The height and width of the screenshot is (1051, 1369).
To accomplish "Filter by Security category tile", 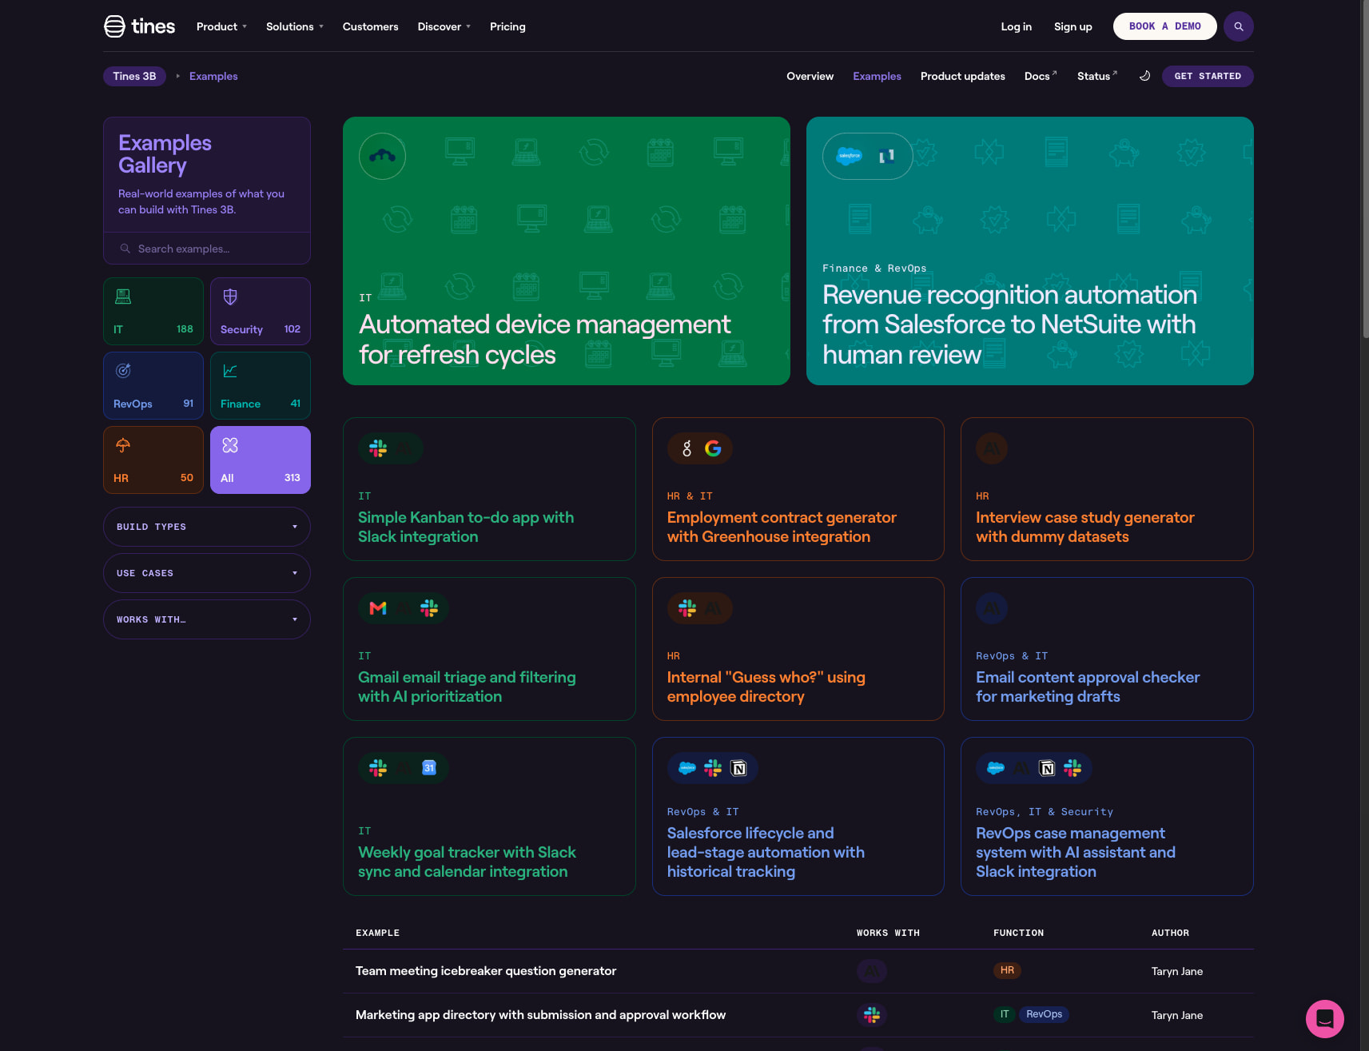I will pos(261,312).
